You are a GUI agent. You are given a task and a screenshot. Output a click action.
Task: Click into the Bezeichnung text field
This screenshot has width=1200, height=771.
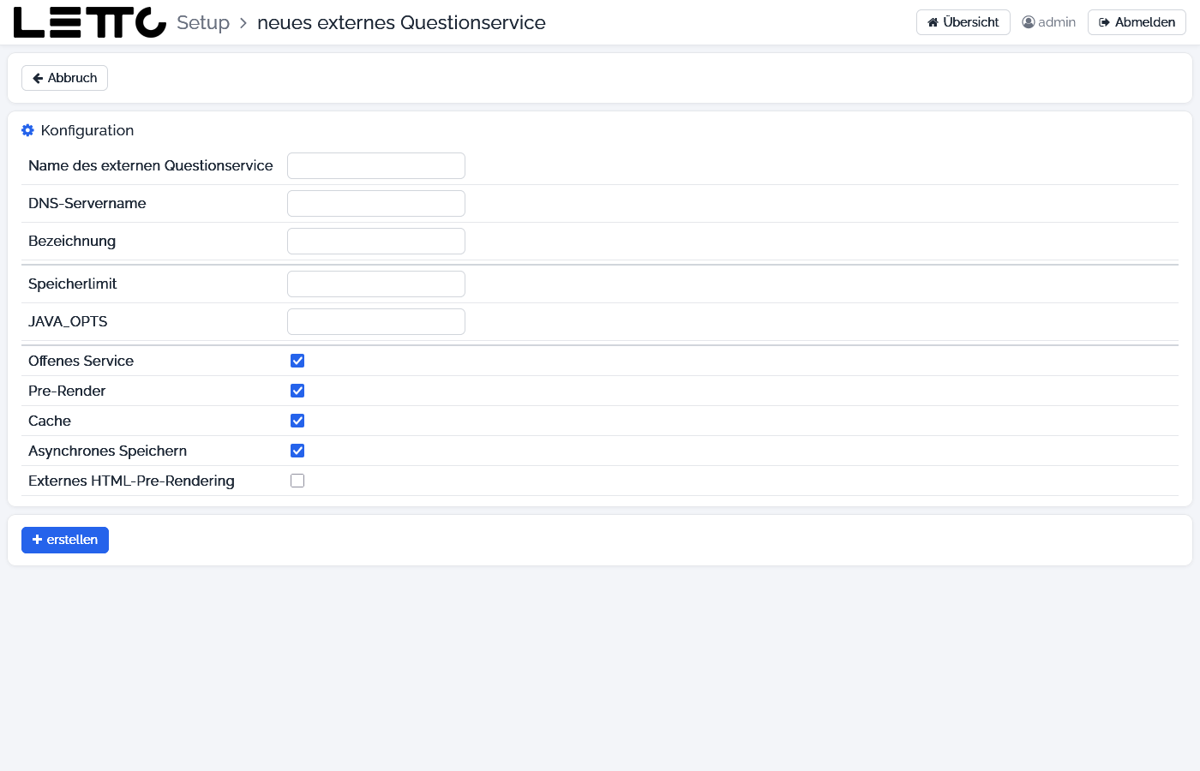[376, 242]
